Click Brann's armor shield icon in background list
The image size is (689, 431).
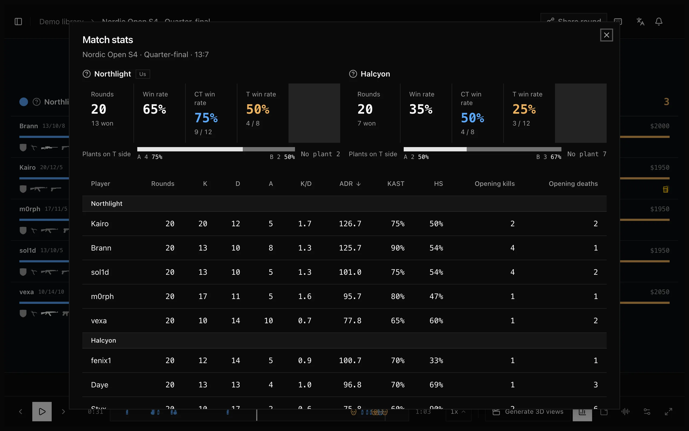coord(23,147)
